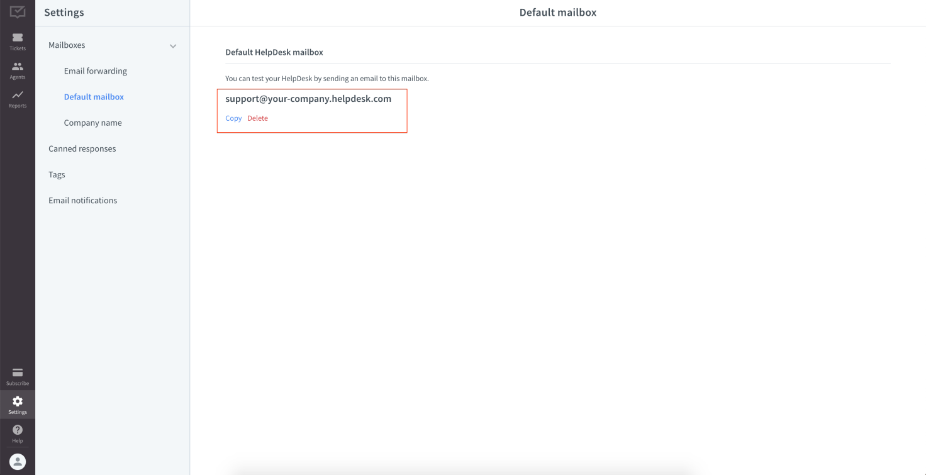Click the Default HelpDesk mailbox heading
The image size is (926, 475).
coord(274,52)
